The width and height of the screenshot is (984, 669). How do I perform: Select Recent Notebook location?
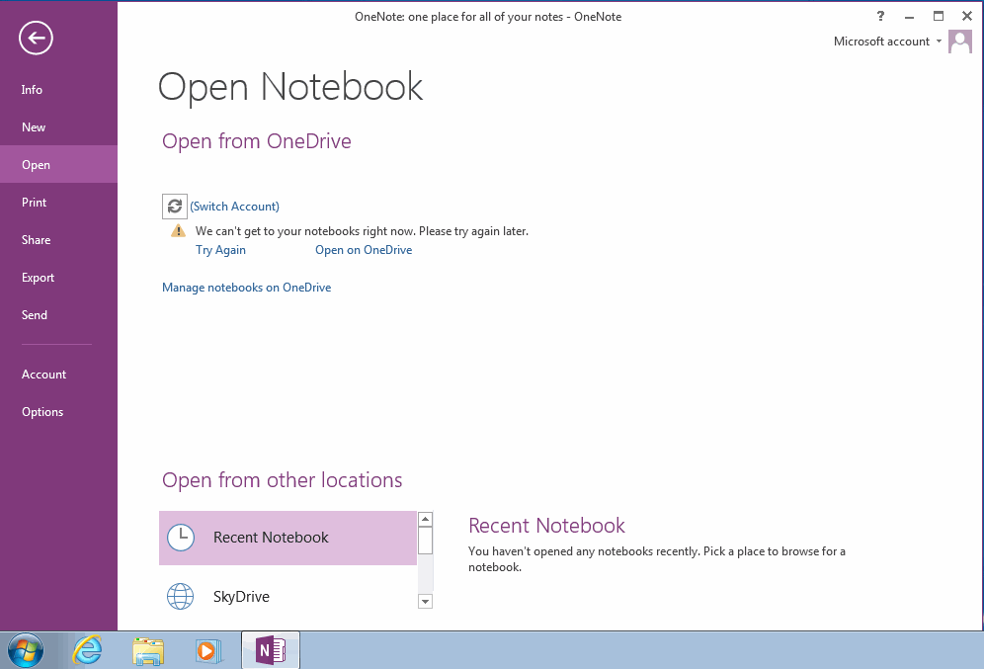[x=287, y=538]
